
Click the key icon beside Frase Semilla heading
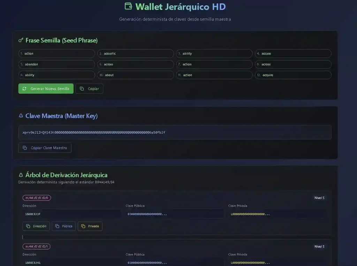[21, 40]
